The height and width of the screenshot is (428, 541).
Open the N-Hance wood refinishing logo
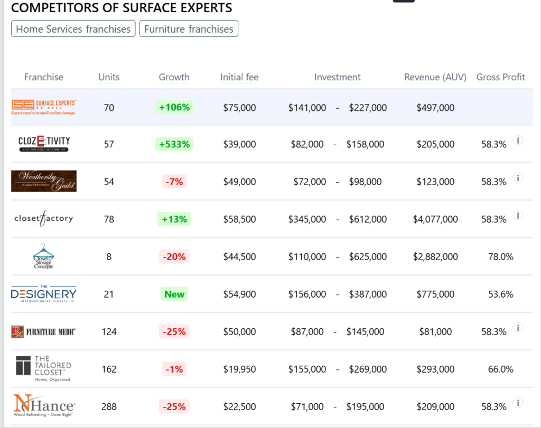point(44,406)
